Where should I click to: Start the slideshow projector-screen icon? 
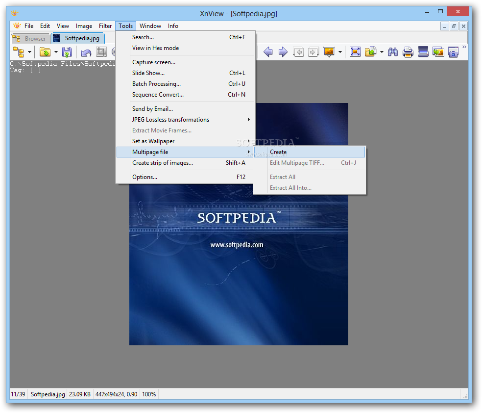(x=329, y=52)
